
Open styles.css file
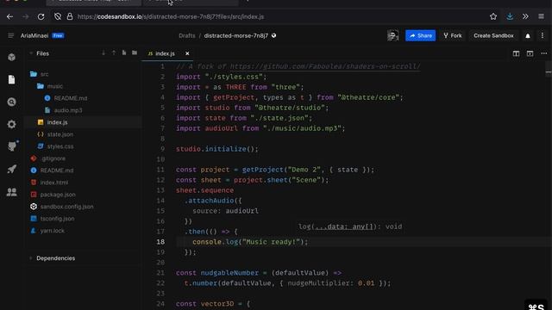pyautogui.click(x=60, y=146)
